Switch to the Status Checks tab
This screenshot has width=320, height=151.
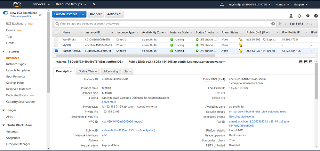tap(88, 71)
